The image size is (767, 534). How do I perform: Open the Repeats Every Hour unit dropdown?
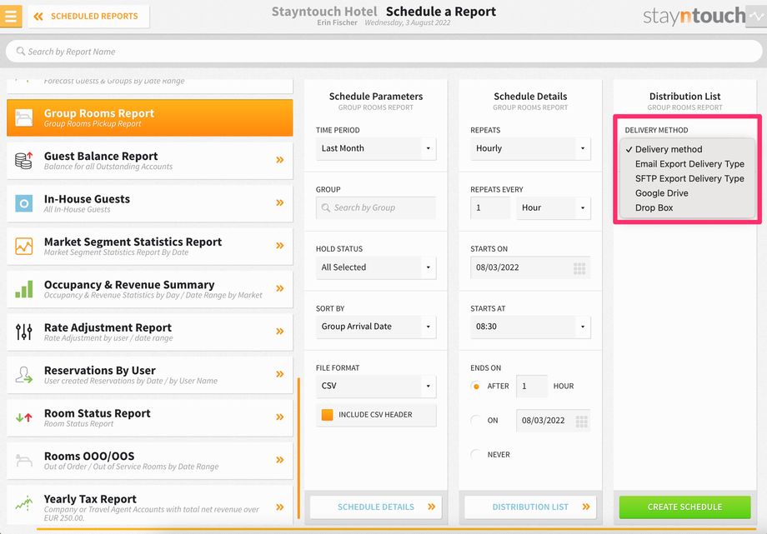tap(554, 207)
